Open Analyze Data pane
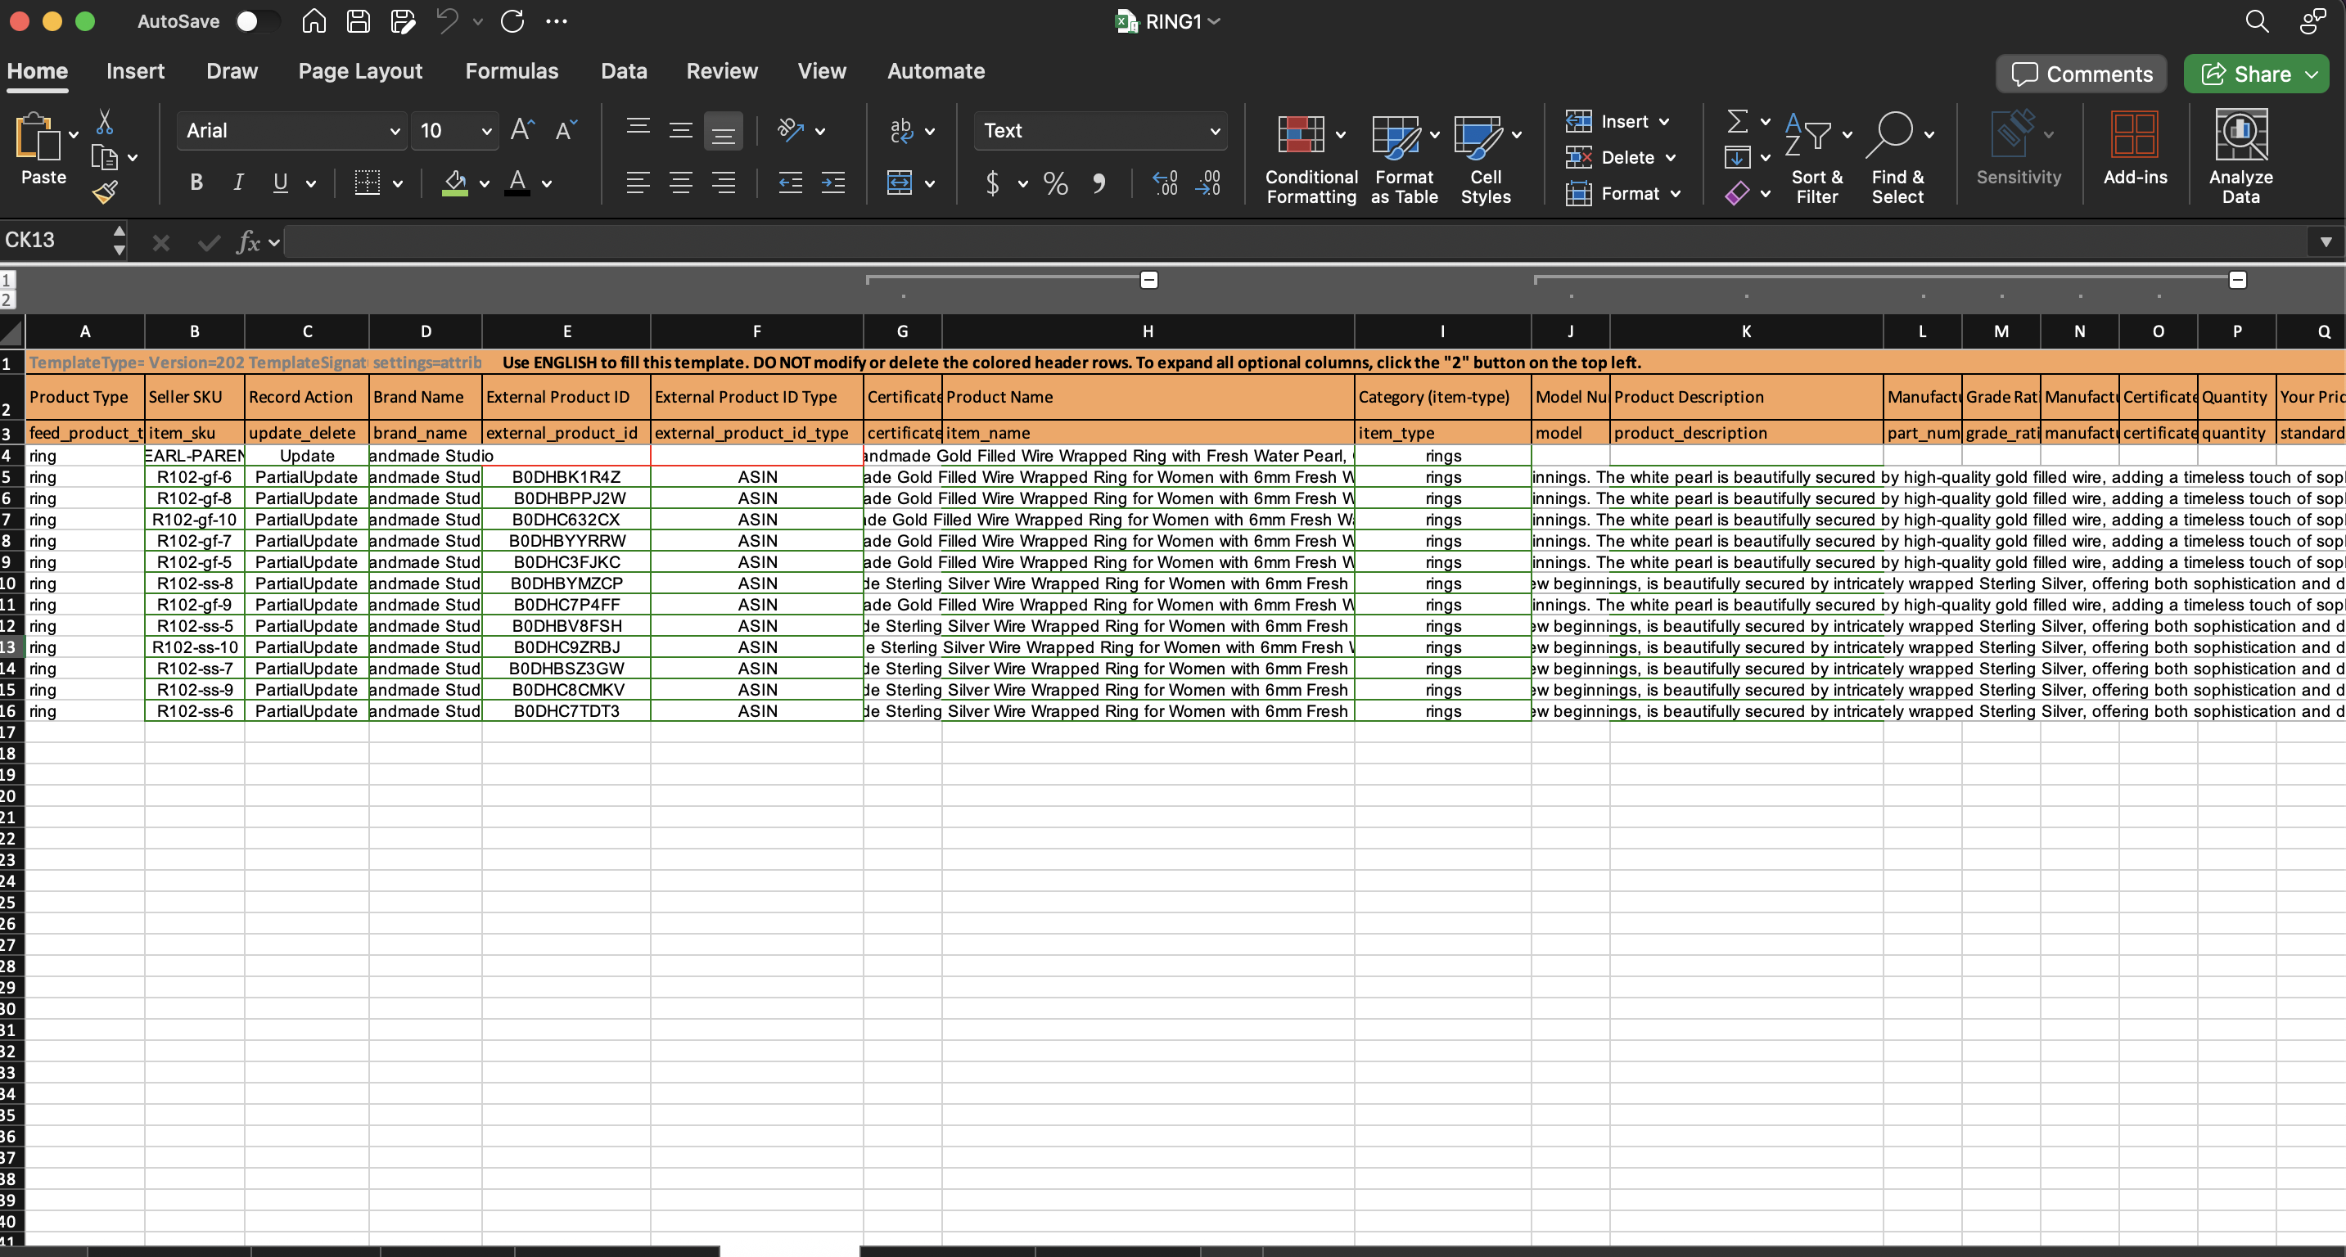 [2240, 156]
